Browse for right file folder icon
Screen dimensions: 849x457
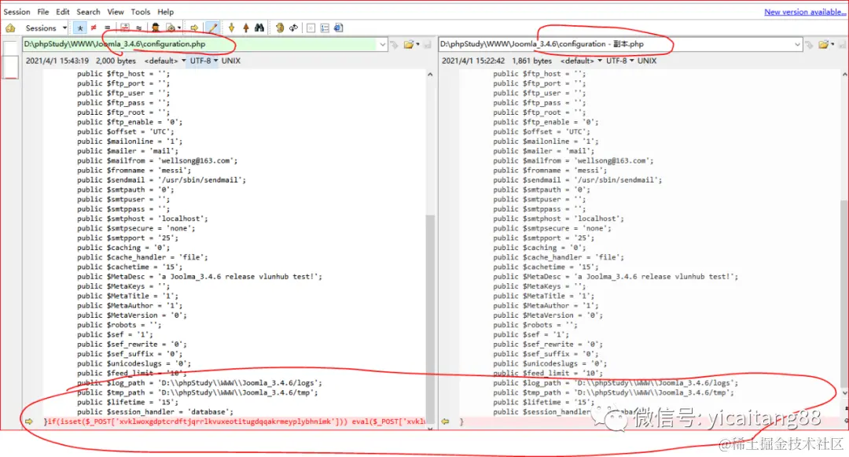pyautogui.click(x=824, y=44)
